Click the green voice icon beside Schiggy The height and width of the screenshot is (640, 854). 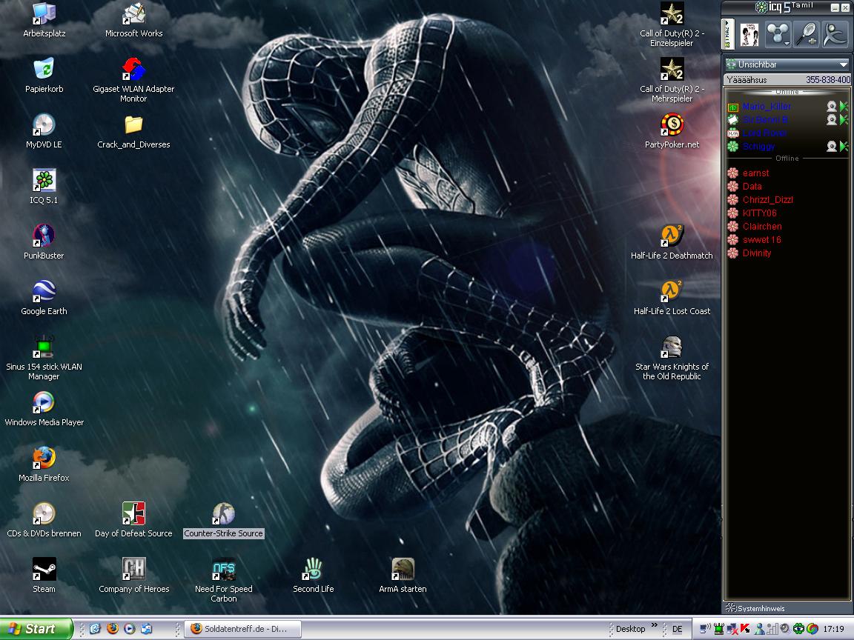[844, 147]
